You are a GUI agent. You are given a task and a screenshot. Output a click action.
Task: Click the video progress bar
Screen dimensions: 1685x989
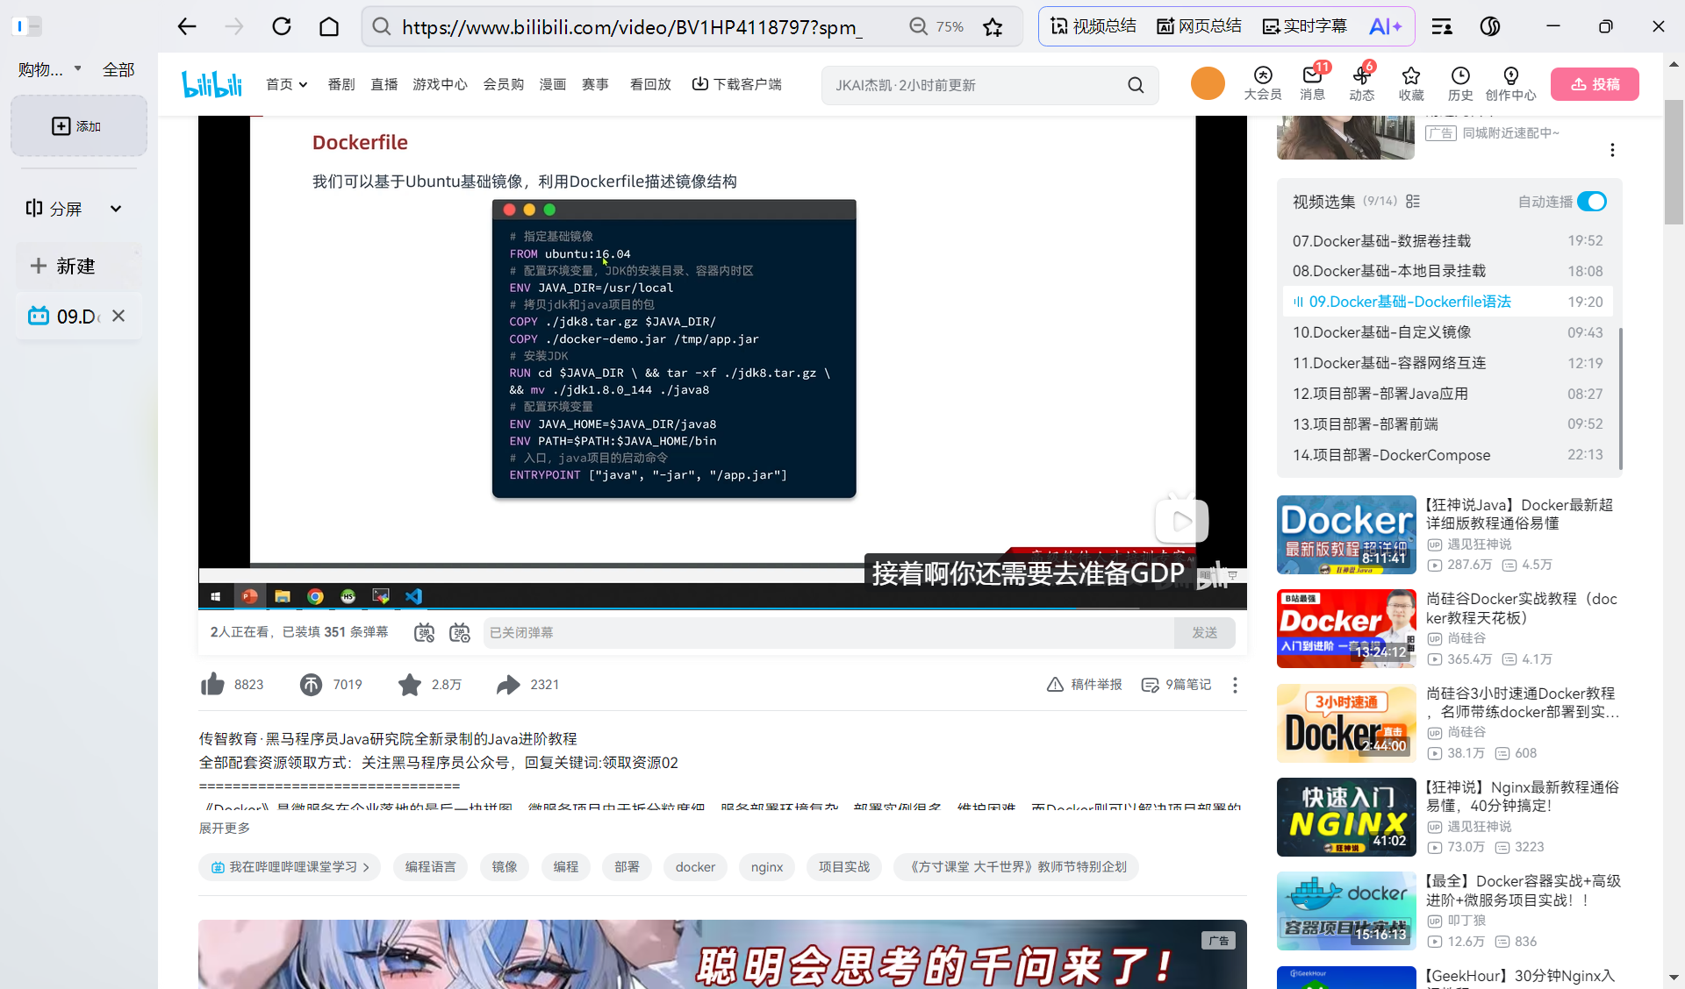pos(702,608)
